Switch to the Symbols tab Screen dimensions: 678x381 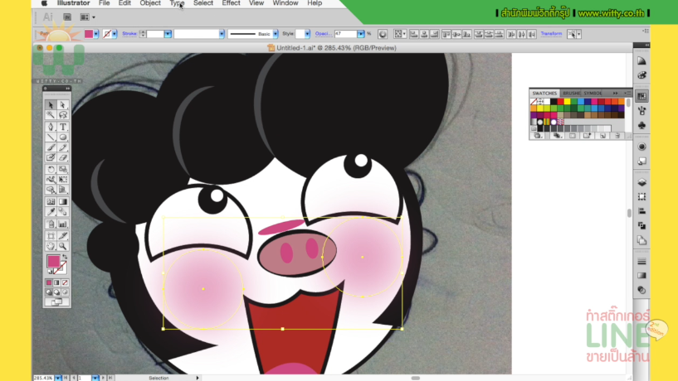[593, 94]
